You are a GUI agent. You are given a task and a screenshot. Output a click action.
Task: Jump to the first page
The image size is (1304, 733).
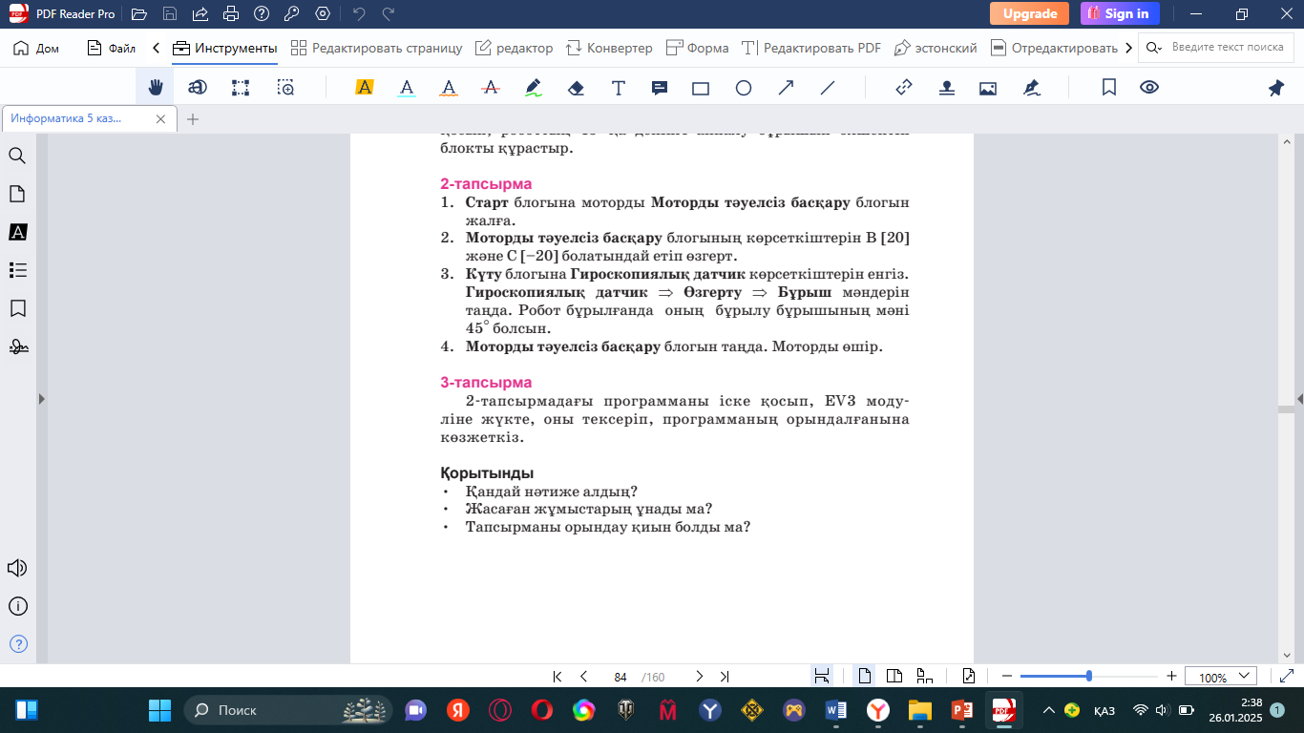[557, 677]
